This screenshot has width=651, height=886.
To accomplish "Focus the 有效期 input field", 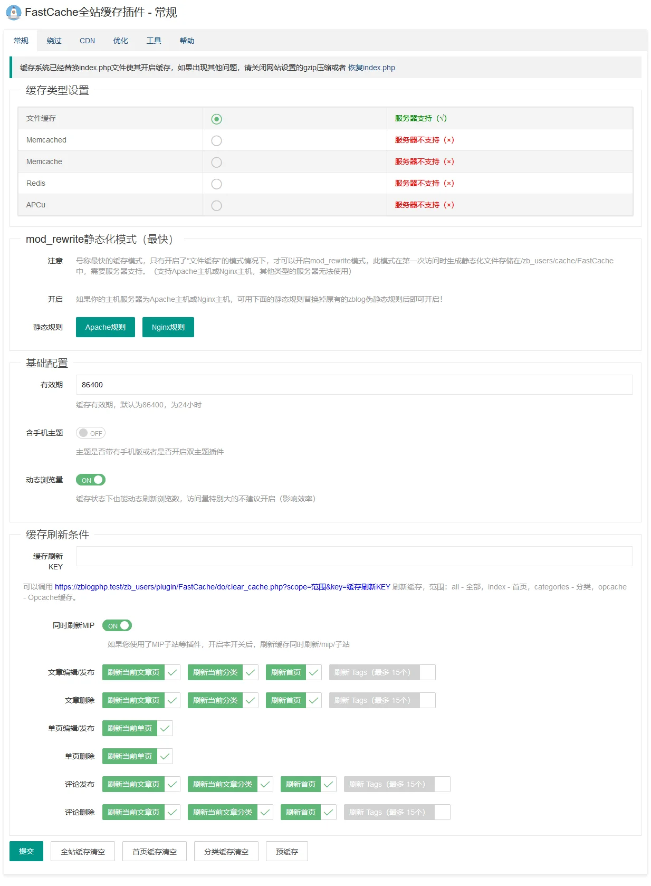I will [355, 385].
